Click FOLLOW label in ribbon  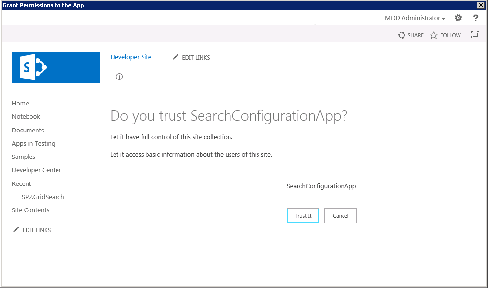[x=451, y=35]
